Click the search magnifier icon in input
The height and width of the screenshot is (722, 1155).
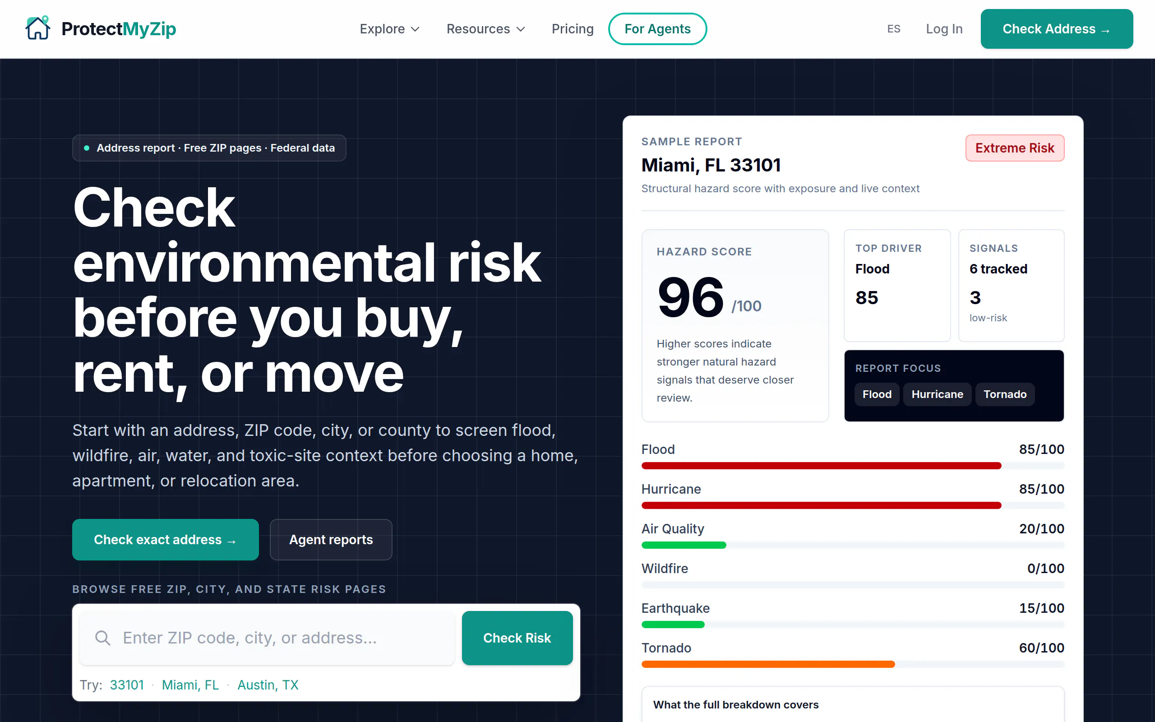point(102,638)
